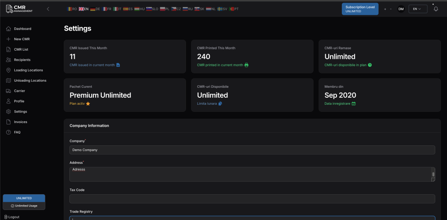447x220 pixels.
Task: Go to Carrier section
Action: [19, 91]
